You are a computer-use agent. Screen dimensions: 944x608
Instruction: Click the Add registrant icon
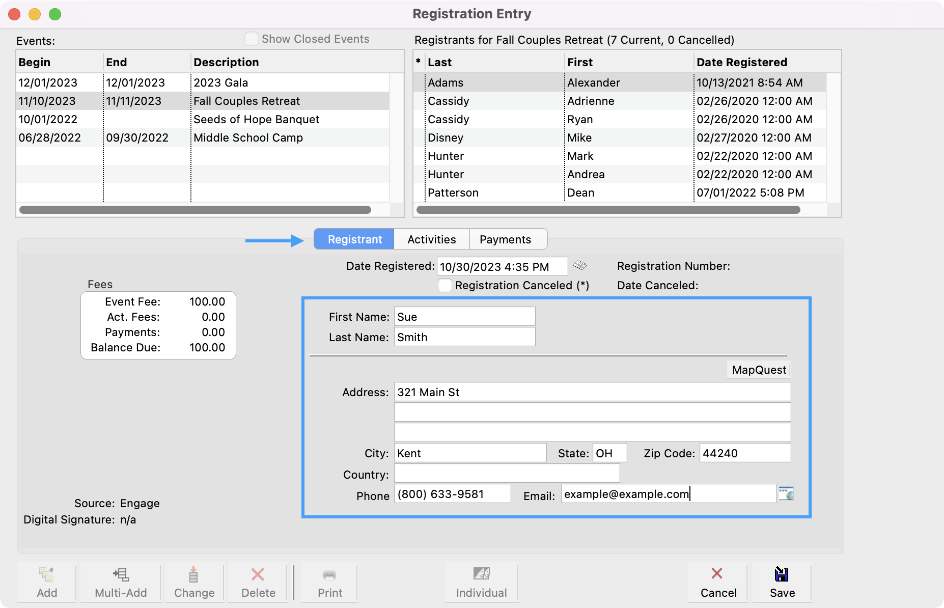click(47, 574)
